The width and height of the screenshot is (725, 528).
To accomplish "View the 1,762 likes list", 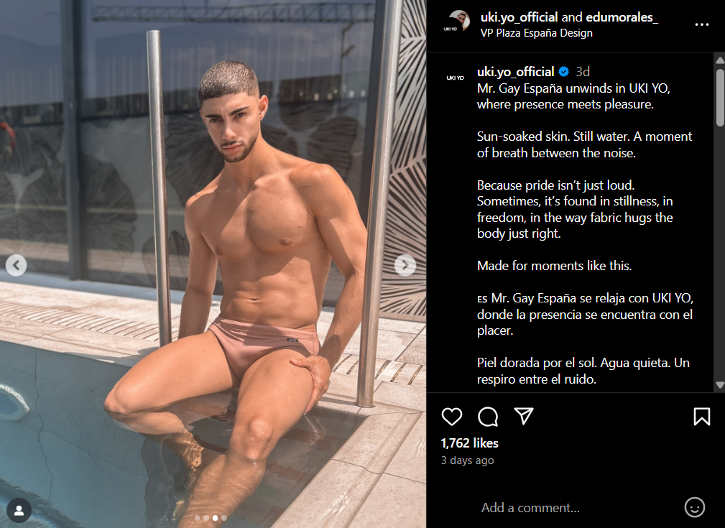I will (469, 443).
